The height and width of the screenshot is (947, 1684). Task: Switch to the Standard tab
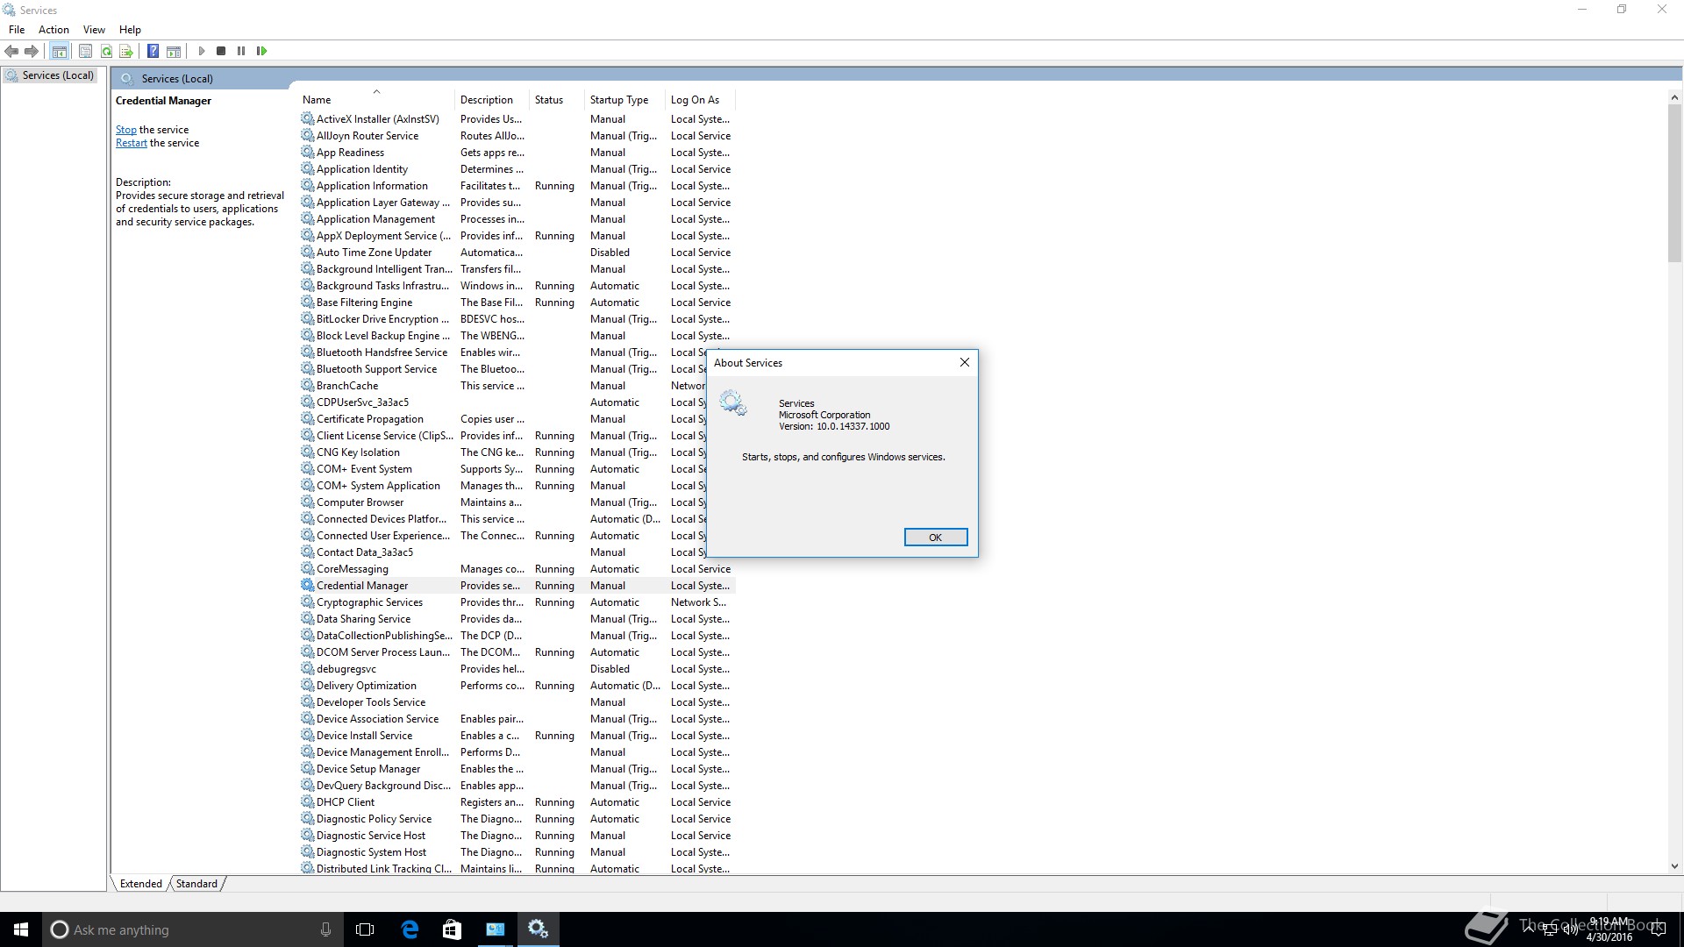pyautogui.click(x=196, y=883)
